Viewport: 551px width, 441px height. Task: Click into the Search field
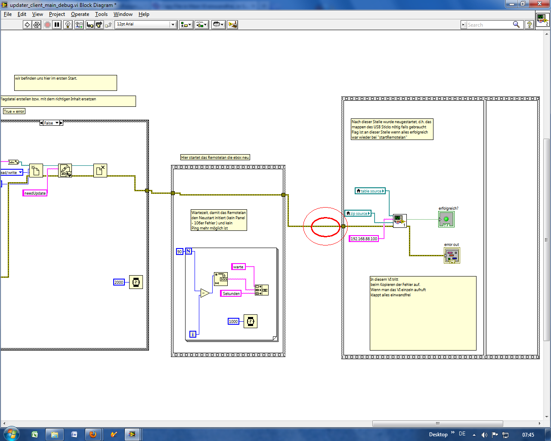click(489, 25)
